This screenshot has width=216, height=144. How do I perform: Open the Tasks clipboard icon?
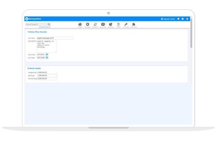pyautogui.click(x=118, y=24)
